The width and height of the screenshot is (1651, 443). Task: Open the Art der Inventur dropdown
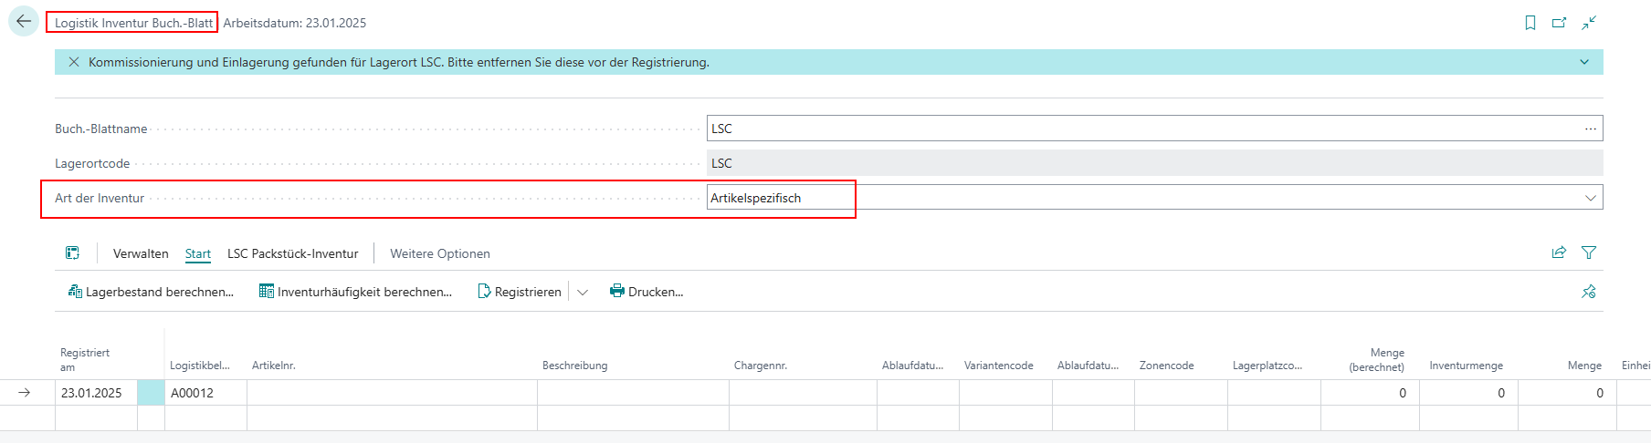(1591, 198)
